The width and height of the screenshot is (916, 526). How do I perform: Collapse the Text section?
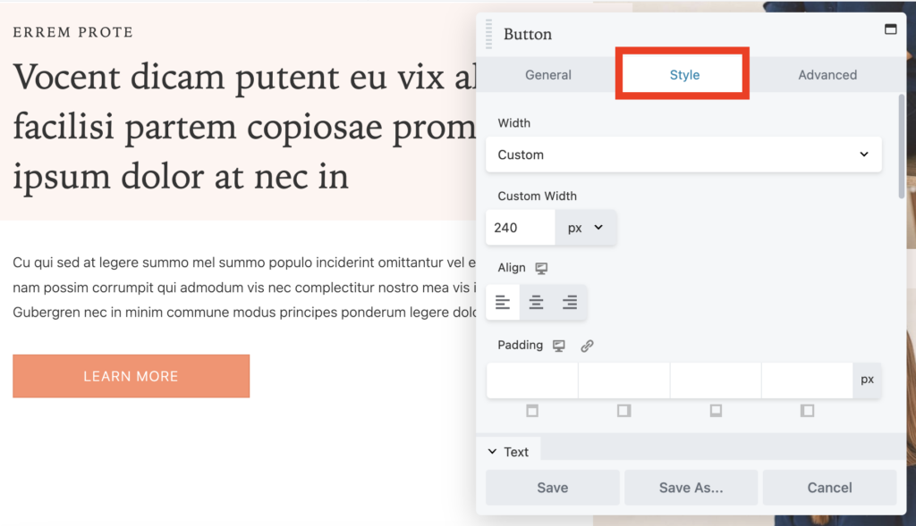pyautogui.click(x=509, y=451)
